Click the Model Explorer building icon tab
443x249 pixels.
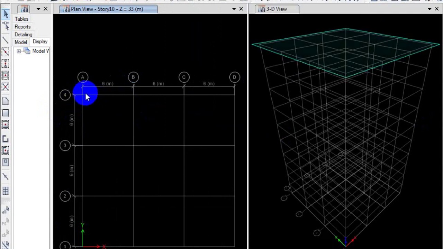[24, 9]
